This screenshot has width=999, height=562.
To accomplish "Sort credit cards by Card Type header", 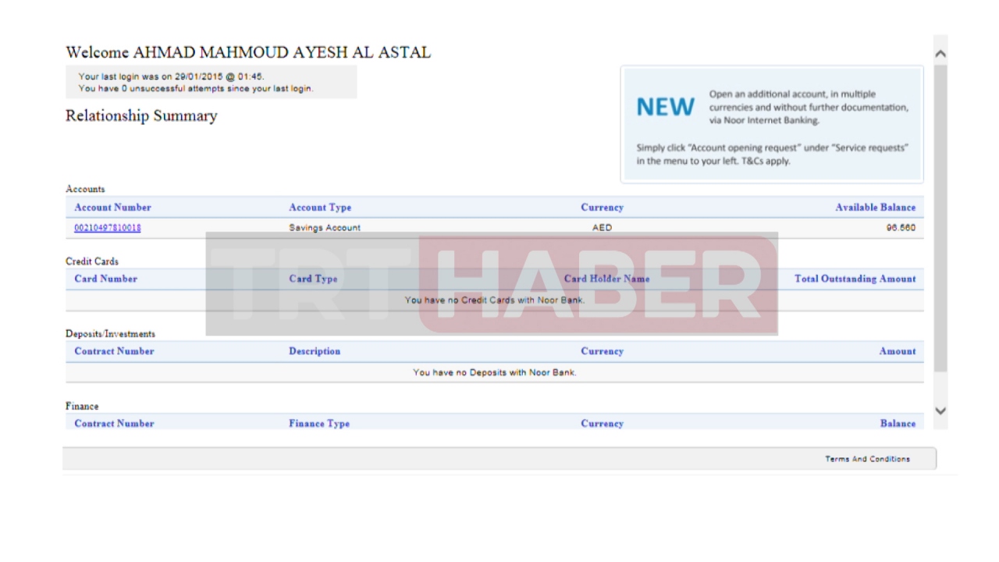I will pyautogui.click(x=312, y=279).
